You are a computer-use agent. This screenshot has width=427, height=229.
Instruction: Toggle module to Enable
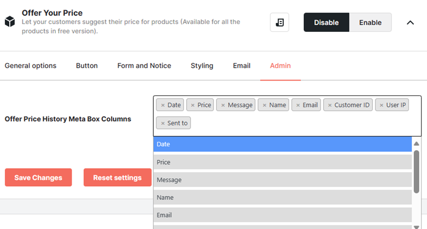coord(371,22)
